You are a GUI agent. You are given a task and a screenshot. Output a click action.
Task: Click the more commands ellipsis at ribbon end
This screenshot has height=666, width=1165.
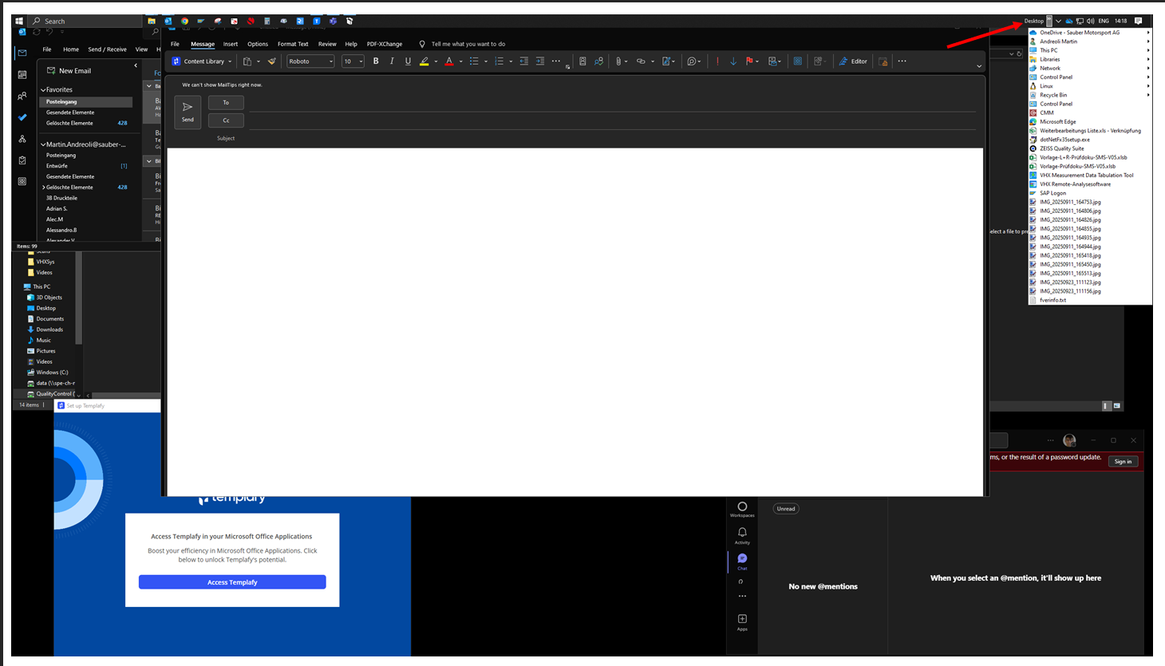[902, 61]
